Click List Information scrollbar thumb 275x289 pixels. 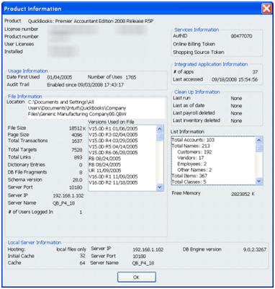tap(259, 148)
